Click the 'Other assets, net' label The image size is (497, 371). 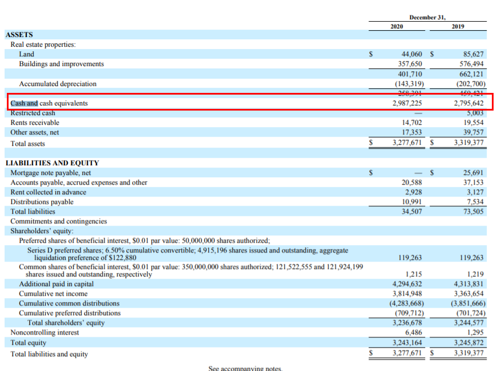35,132
